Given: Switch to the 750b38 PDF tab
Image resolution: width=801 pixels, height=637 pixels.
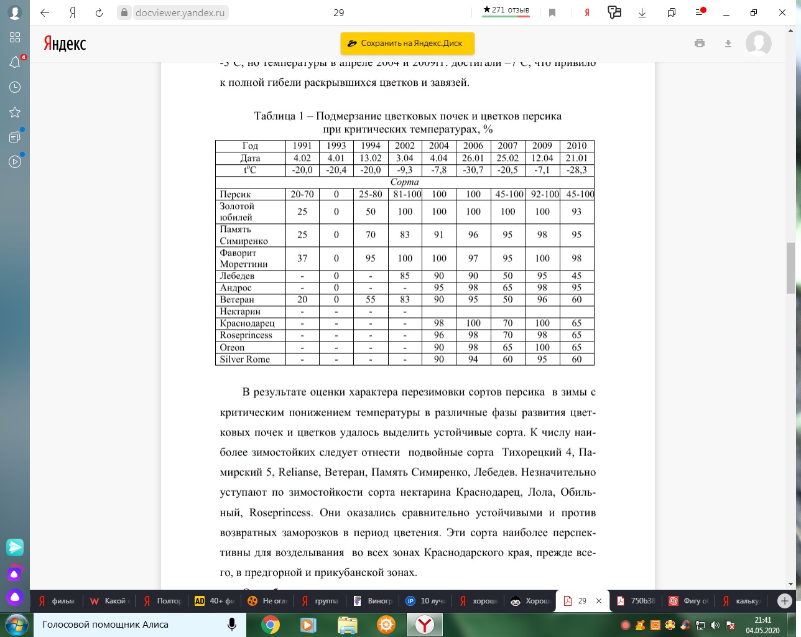Looking at the screenshot, I should [636, 601].
